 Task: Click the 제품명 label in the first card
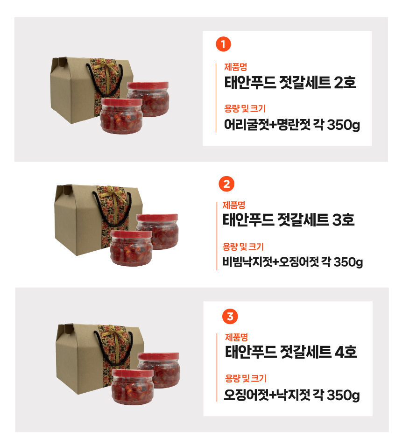tap(236, 67)
